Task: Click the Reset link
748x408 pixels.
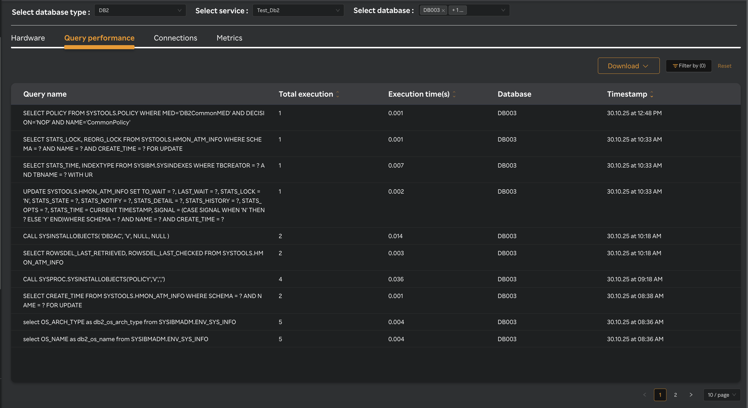Action: [x=724, y=66]
